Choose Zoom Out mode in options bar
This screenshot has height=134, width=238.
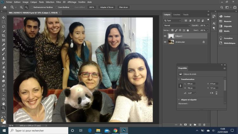pyautogui.click(x=26, y=7)
